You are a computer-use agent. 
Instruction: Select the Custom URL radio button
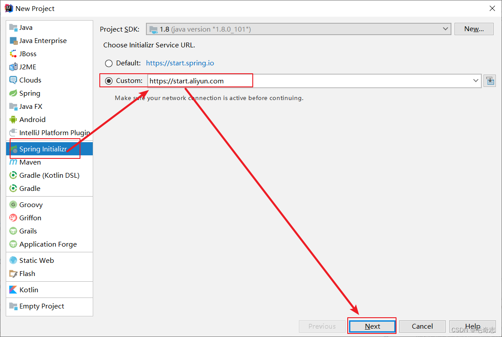(x=109, y=81)
